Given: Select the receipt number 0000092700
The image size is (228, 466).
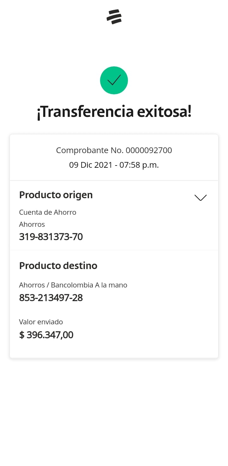Looking at the screenshot, I should [x=149, y=150].
